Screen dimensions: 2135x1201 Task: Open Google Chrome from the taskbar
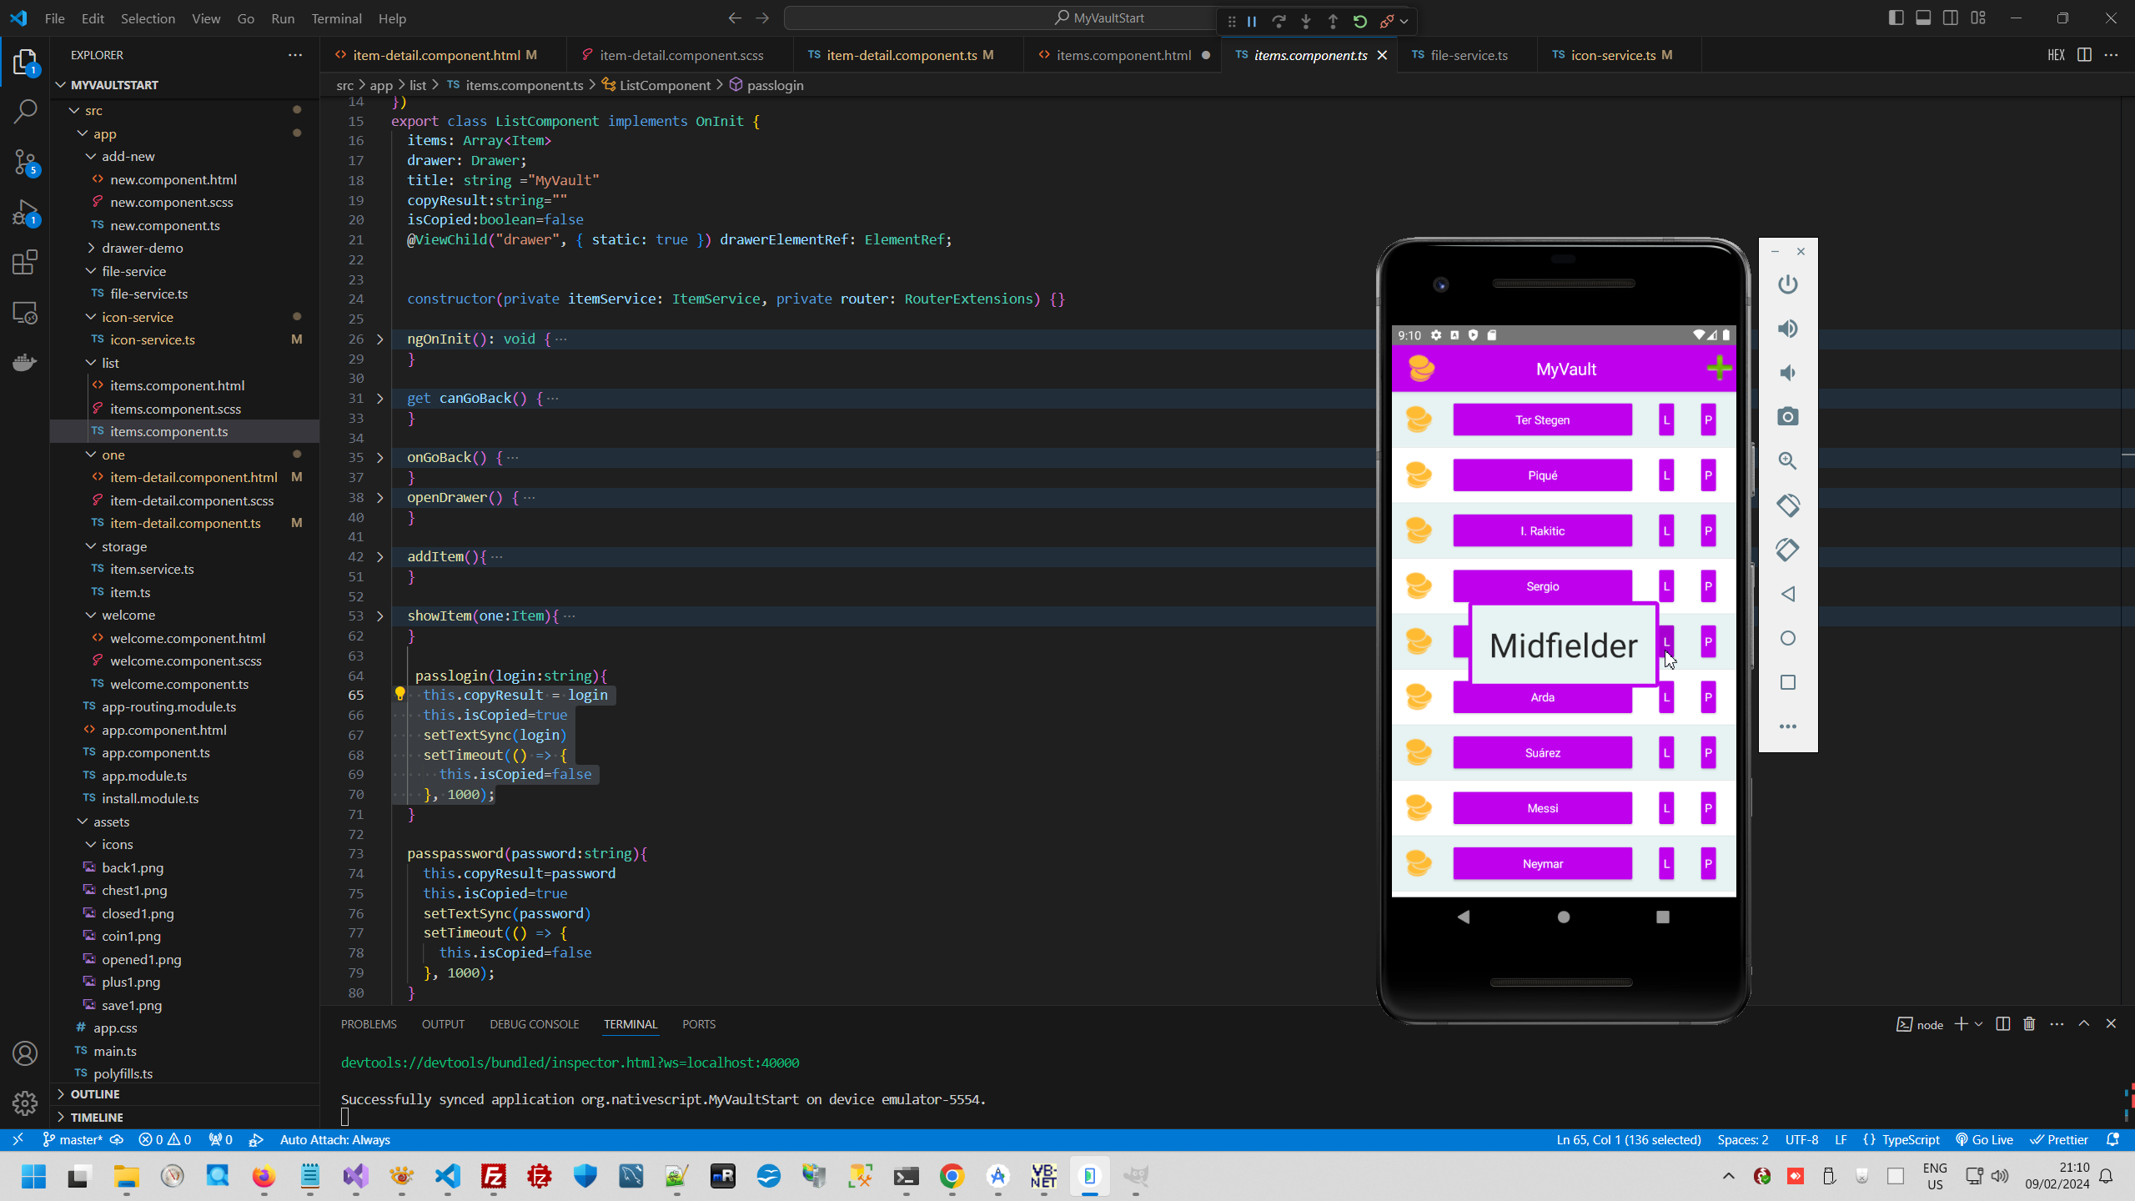pyautogui.click(x=952, y=1177)
